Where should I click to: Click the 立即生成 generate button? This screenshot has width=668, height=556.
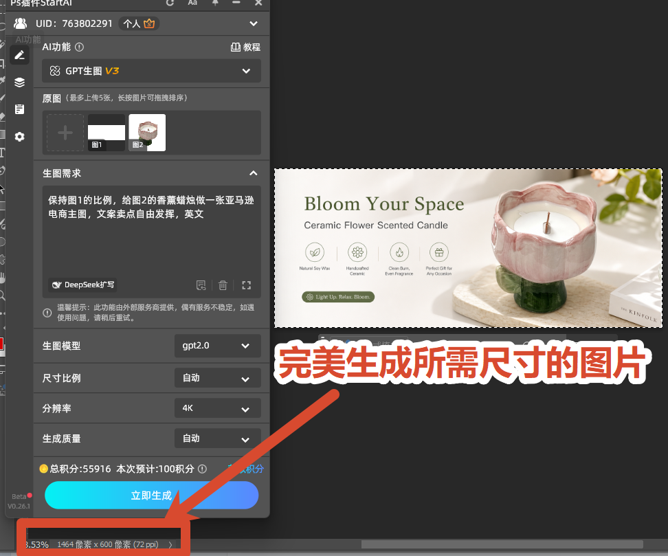point(151,495)
